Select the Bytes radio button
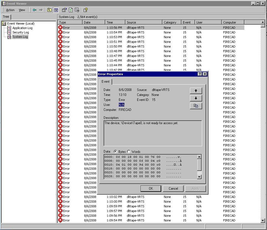The width and height of the screenshot is (267, 230). (x=115, y=151)
